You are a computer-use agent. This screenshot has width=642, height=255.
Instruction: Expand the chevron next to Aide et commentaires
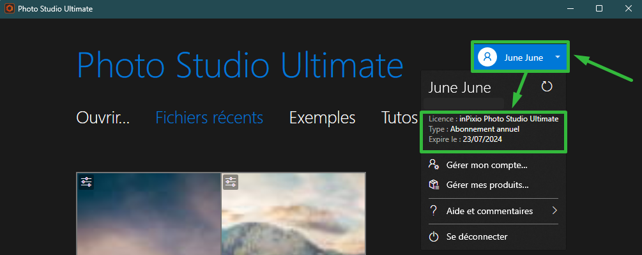point(554,211)
